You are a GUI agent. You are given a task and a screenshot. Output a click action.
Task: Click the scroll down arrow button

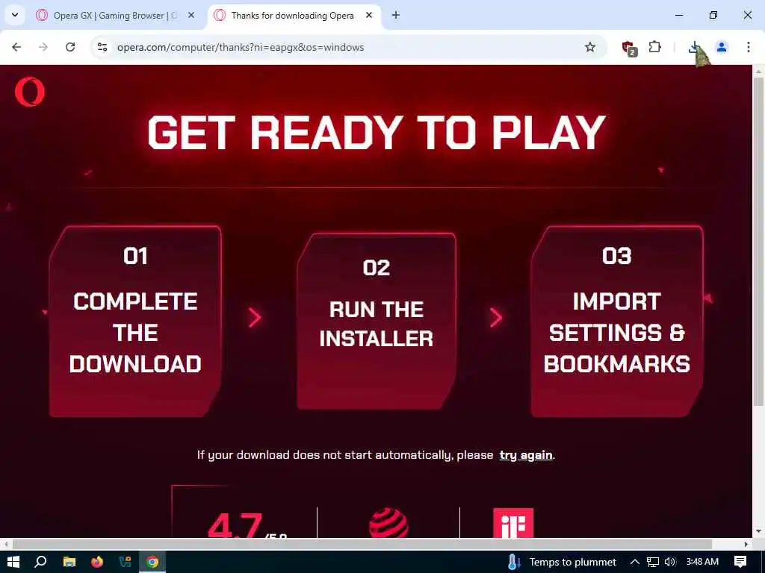pos(758,531)
